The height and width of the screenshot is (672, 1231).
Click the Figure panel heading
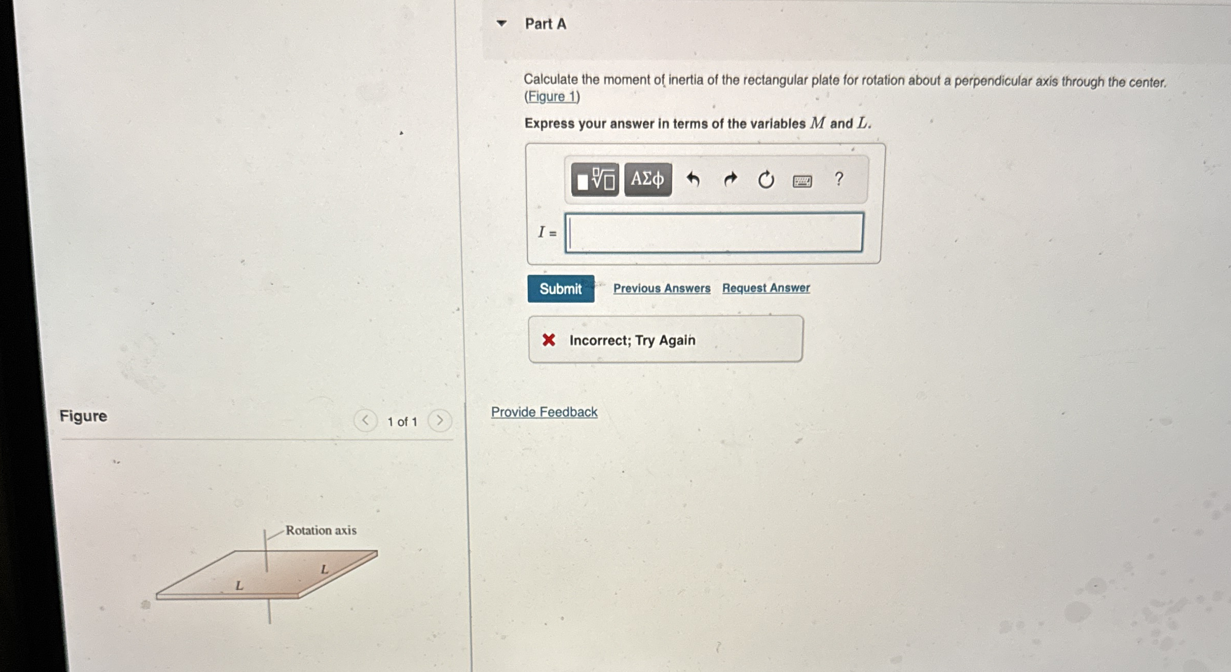pyautogui.click(x=83, y=415)
